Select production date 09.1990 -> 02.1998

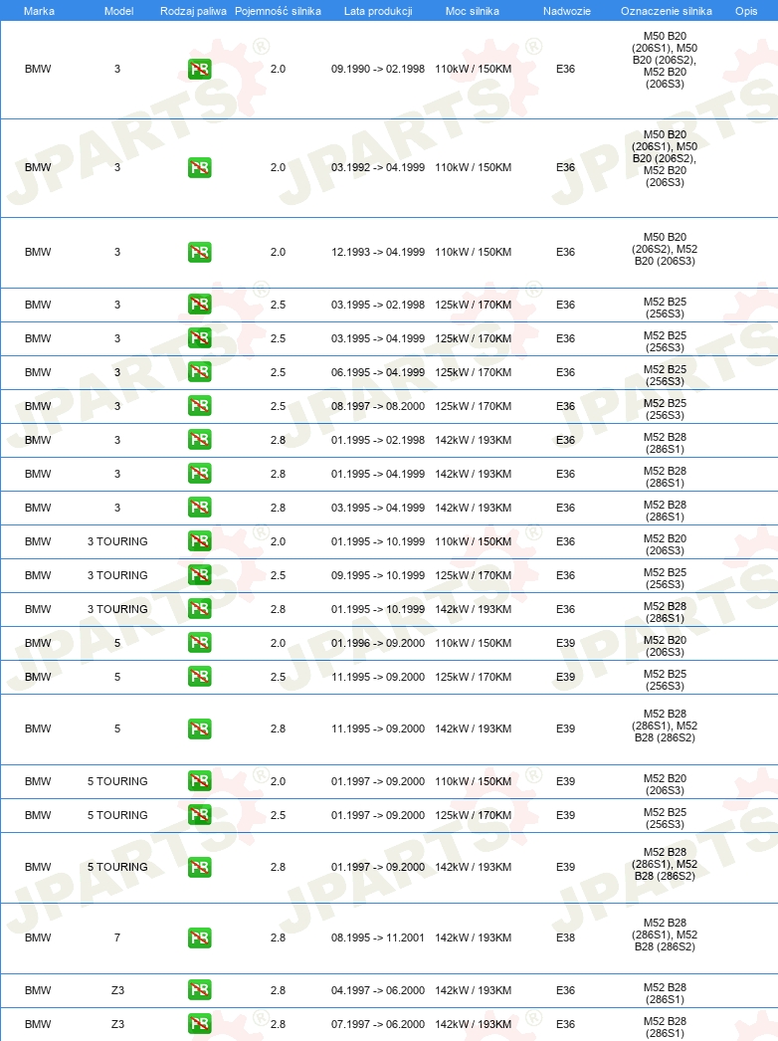coord(378,69)
